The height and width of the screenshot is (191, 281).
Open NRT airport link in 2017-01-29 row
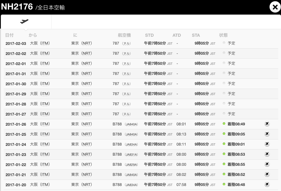87,94
